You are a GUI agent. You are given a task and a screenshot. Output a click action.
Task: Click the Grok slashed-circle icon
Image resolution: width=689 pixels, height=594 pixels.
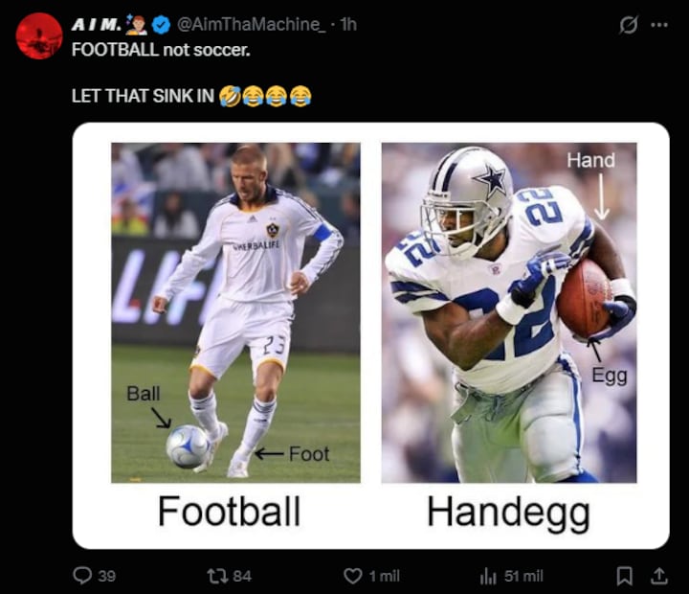628,25
